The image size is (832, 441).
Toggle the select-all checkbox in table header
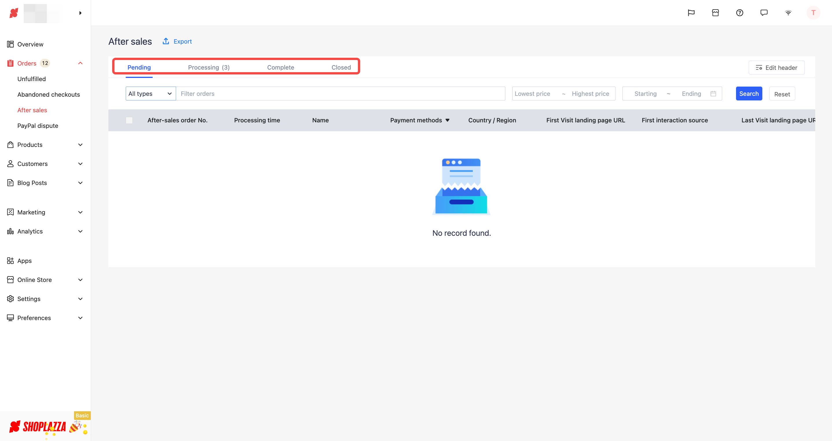tap(129, 120)
